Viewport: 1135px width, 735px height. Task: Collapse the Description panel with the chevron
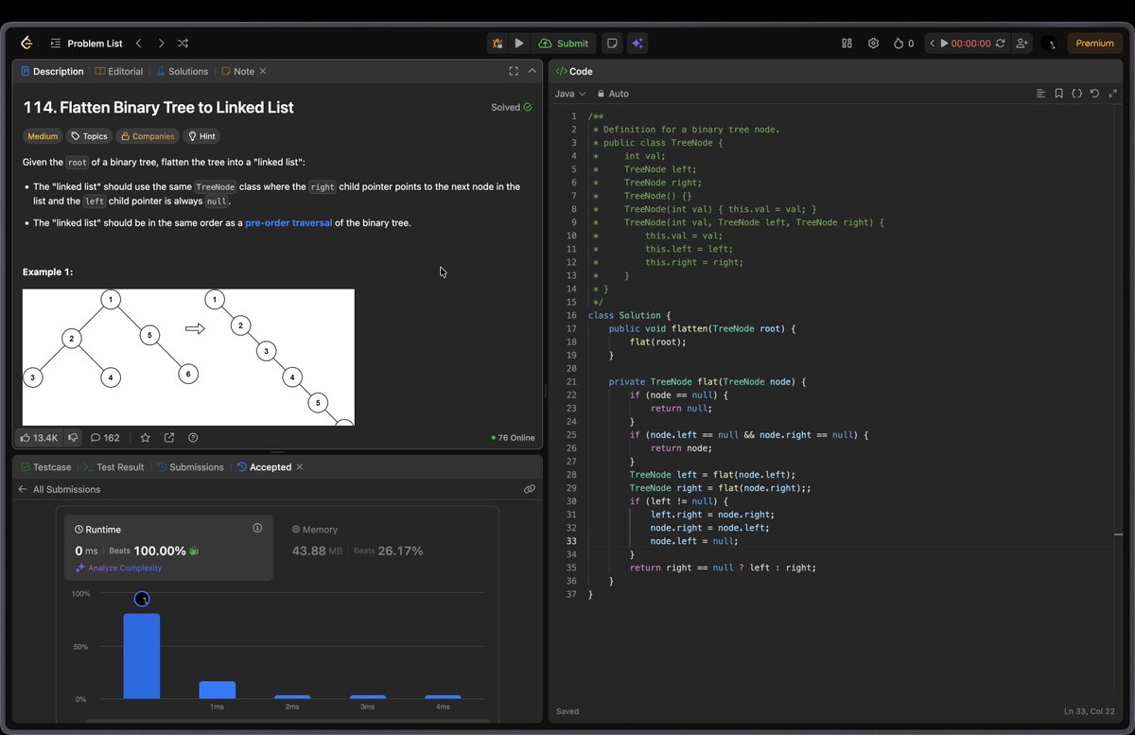click(x=531, y=71)
